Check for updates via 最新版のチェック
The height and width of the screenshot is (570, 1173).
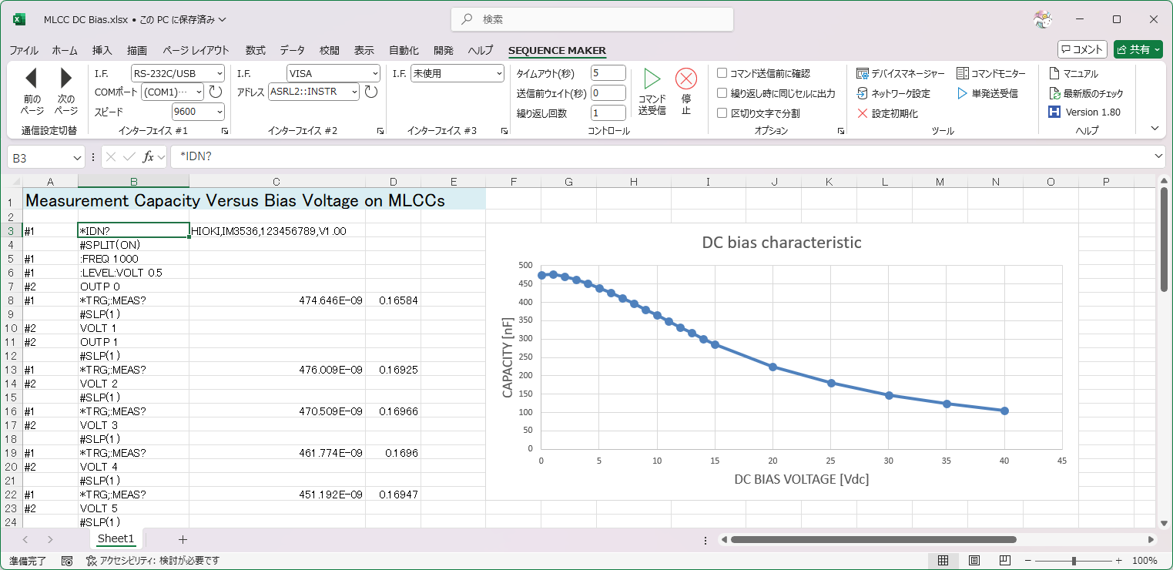[1088, 93]
